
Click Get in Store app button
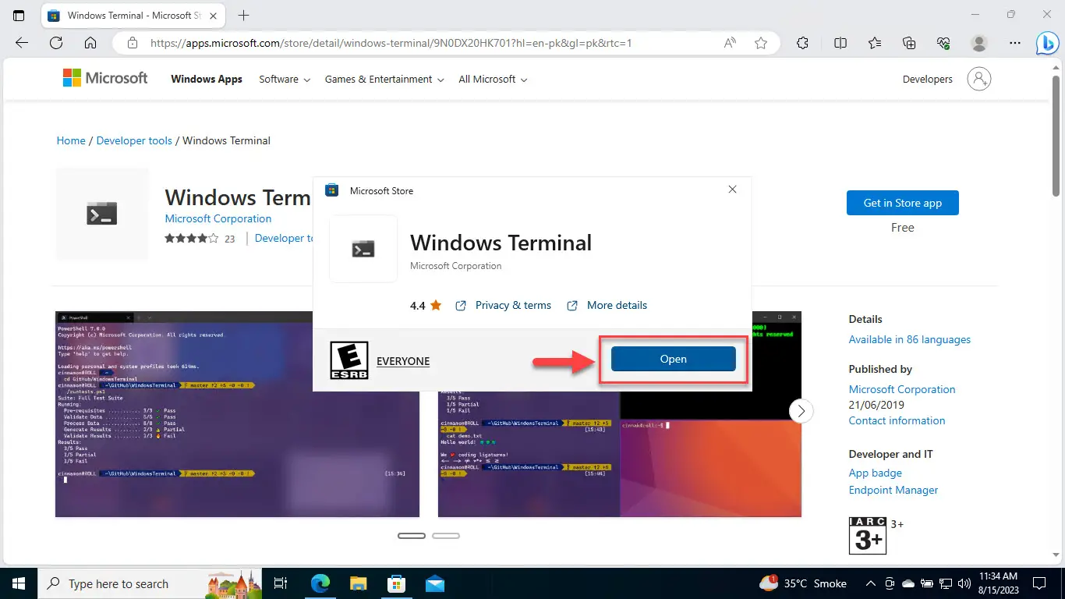903,203
